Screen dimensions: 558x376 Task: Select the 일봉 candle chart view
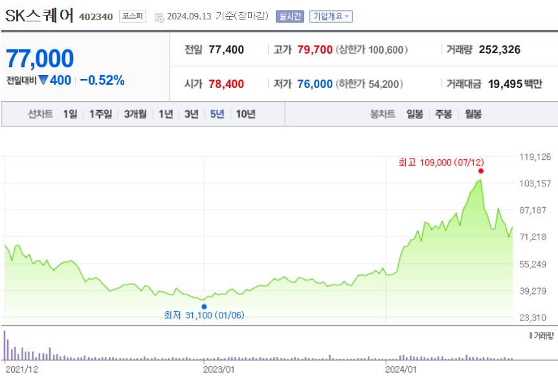pyautogui.click(x=414, y=113)
